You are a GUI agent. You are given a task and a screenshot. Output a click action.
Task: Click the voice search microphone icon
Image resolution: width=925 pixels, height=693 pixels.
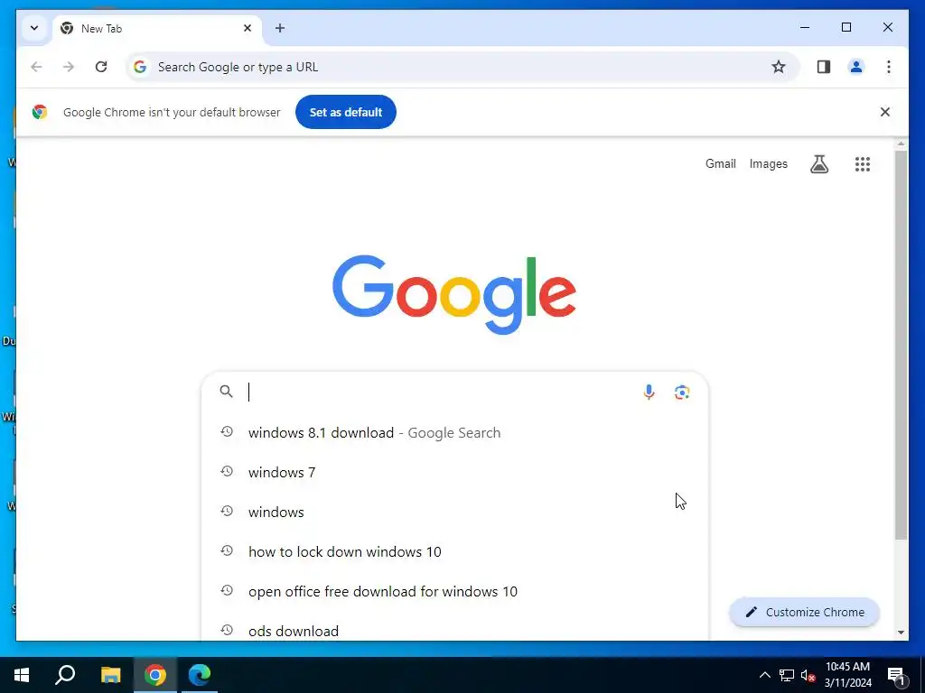649,392
